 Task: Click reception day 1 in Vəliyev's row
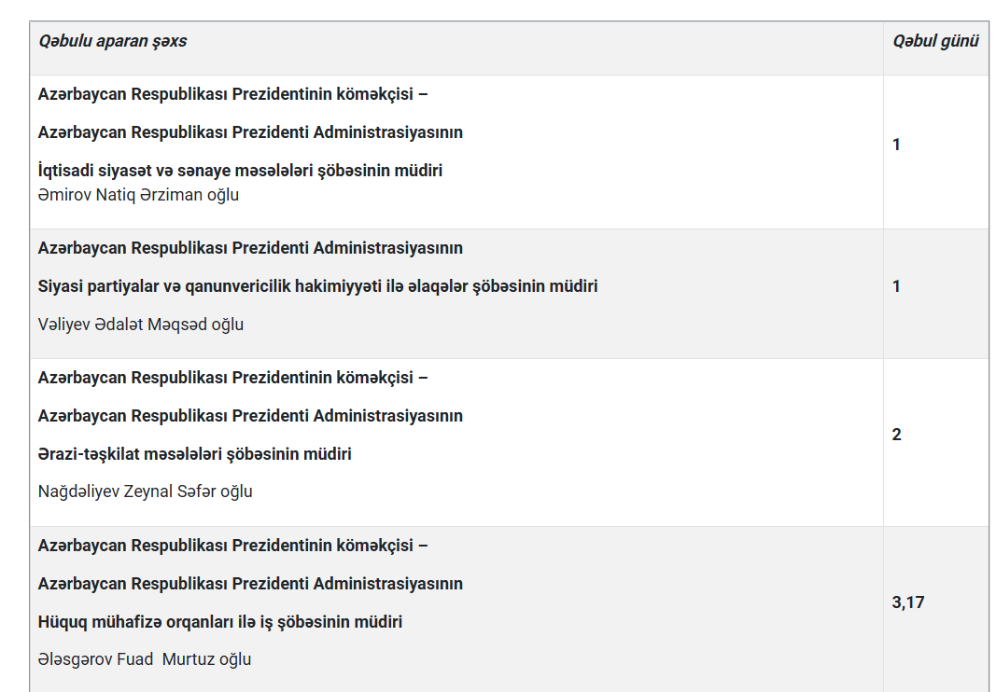click(x=896, y=286)
